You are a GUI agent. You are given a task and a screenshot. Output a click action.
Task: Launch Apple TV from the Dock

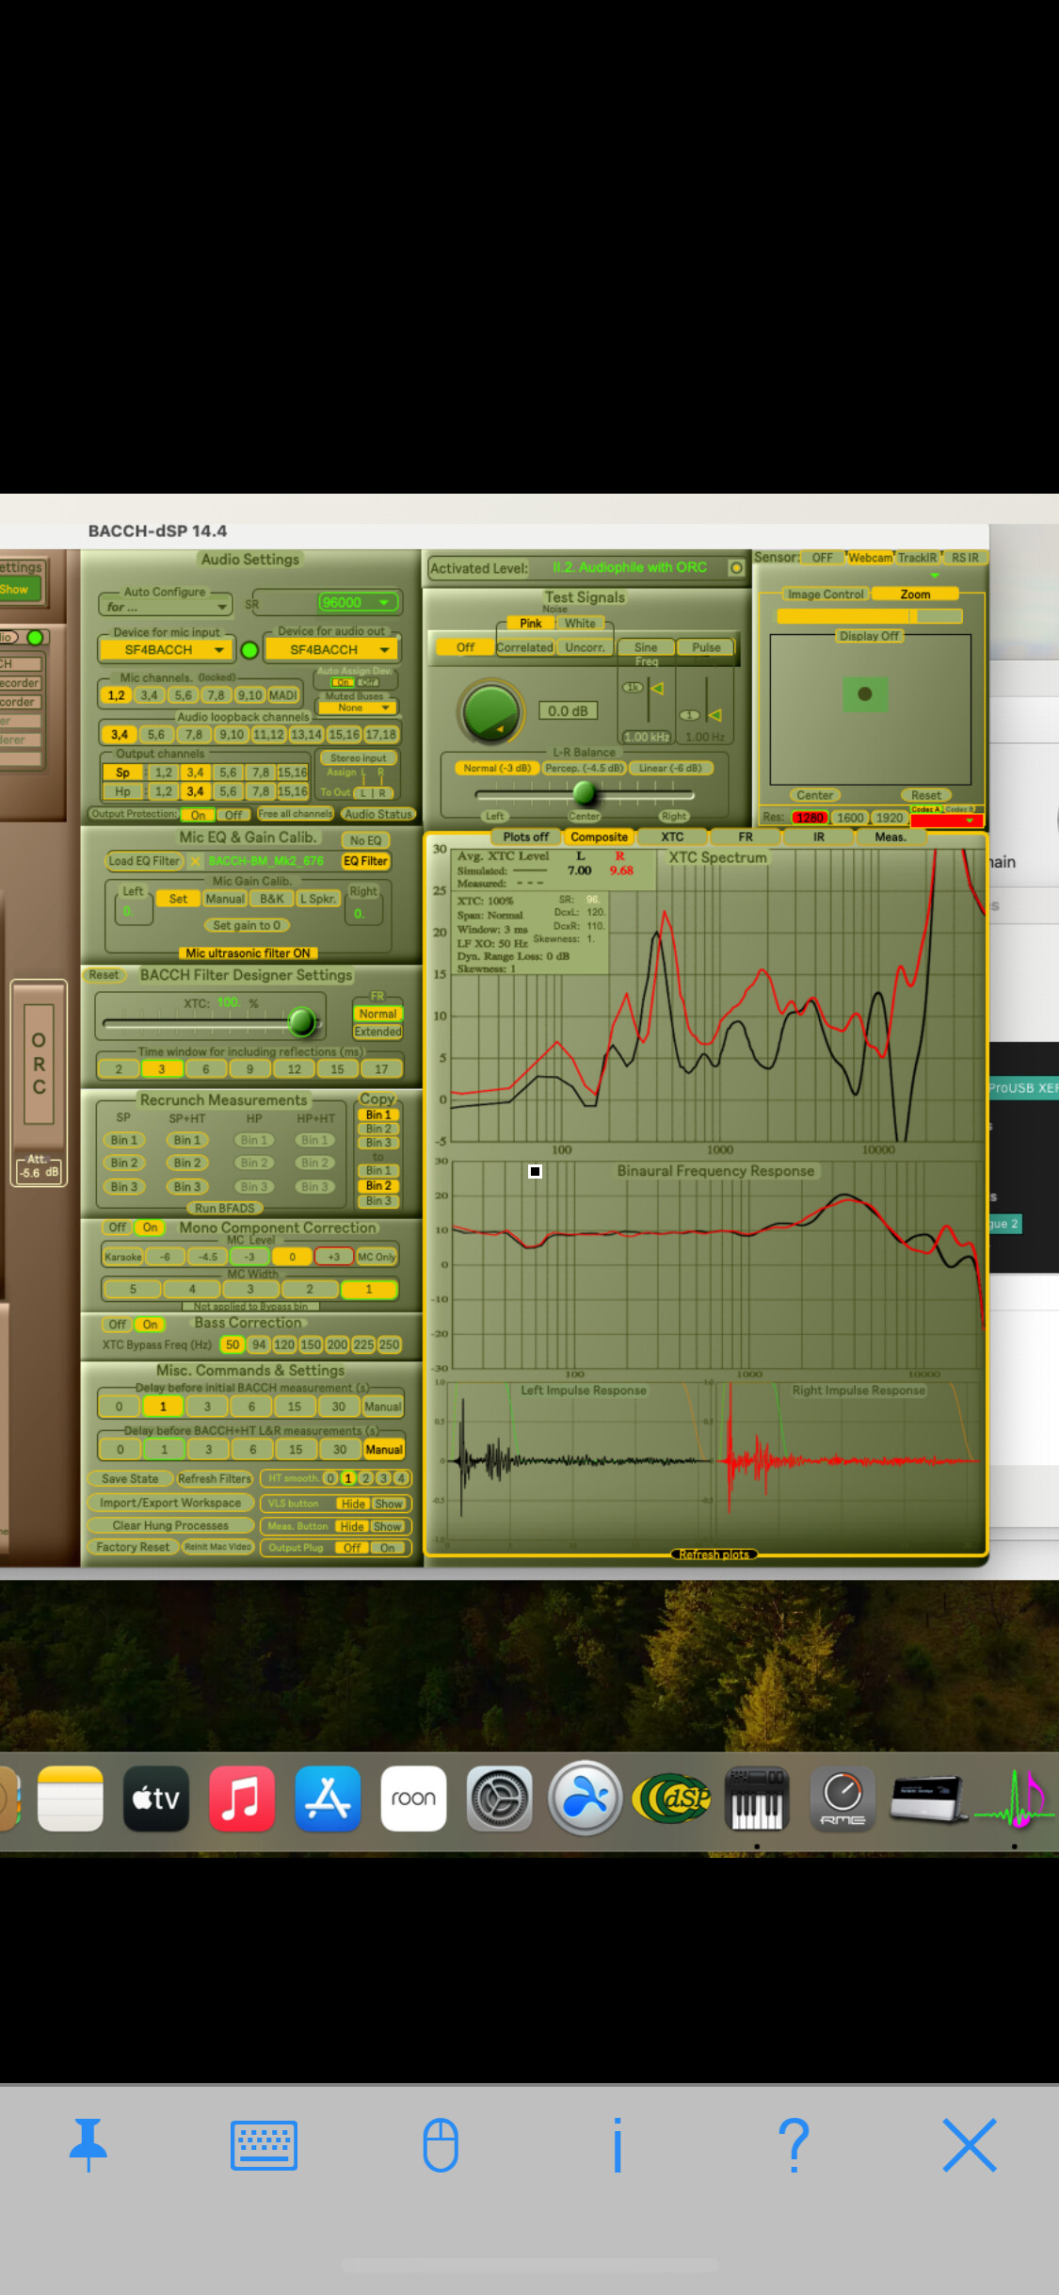tap(156, 1799)
